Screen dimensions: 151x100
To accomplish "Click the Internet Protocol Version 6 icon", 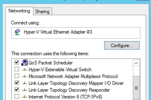I will [25, 96].
